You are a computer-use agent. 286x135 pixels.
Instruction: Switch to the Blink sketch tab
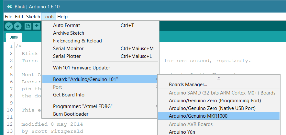14,37
